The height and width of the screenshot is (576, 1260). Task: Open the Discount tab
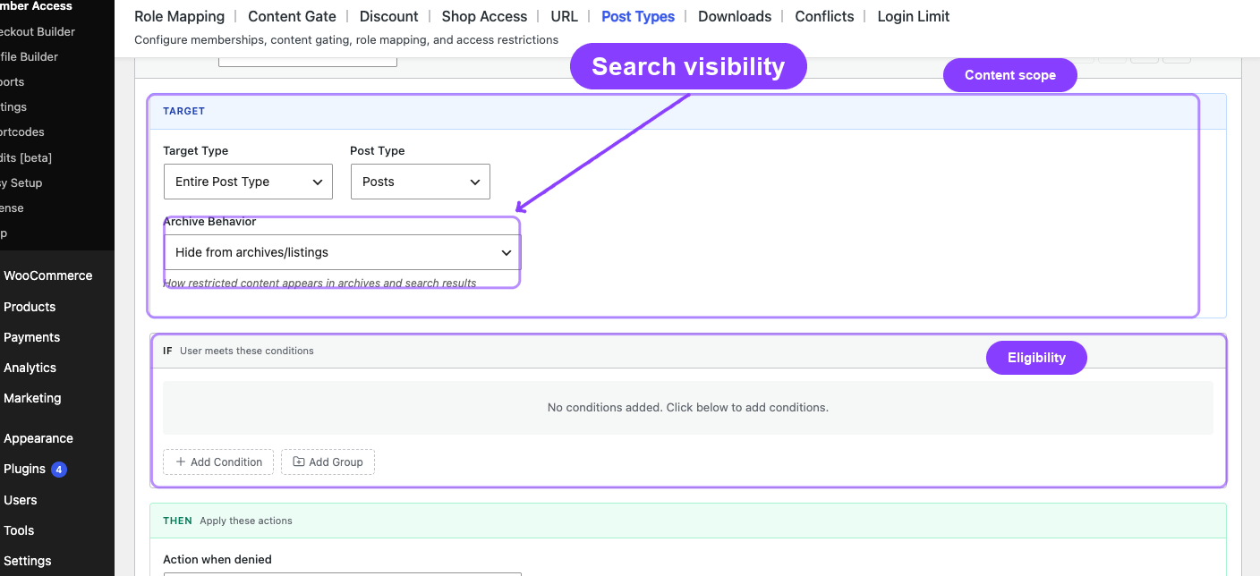(x=388, y=16)
